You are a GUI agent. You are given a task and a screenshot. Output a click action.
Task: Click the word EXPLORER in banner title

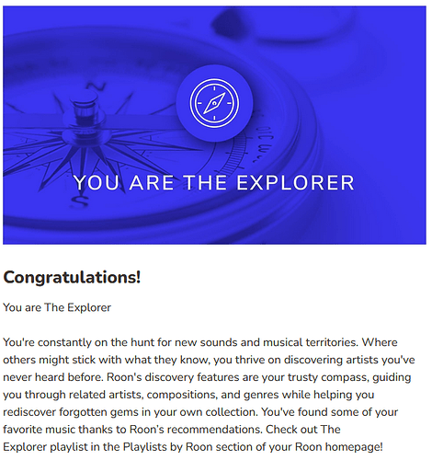295,183
